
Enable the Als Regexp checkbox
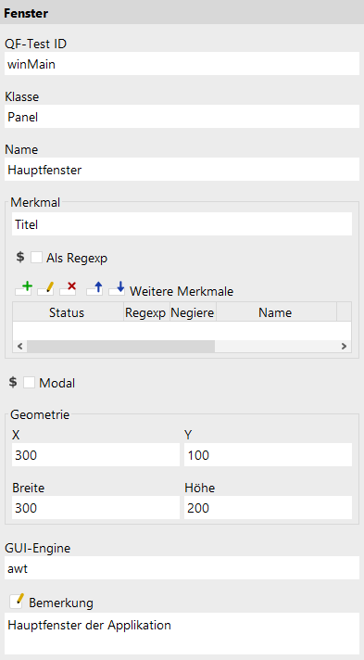pyautogui.click(x=37, y=258)
